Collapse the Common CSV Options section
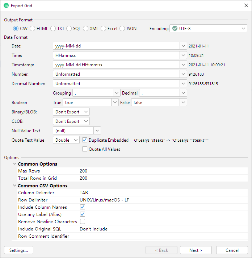Screen dimensions: 252x258 [x=14, y=186]
